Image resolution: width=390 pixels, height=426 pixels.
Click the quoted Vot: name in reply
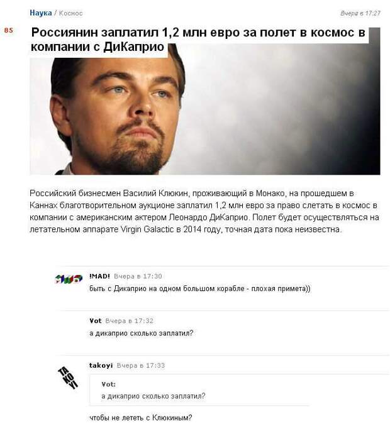coord(109,384)
